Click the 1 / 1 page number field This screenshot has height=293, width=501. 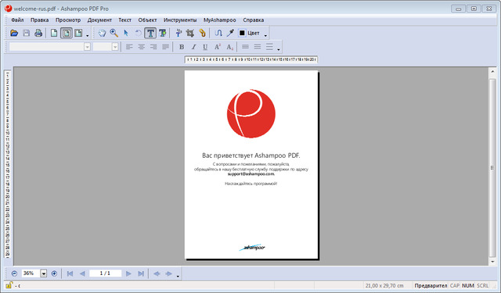click(105, 273)
